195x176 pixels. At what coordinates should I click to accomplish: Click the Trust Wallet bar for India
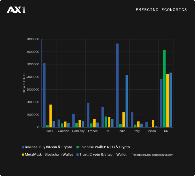click(x=127, y=101)
